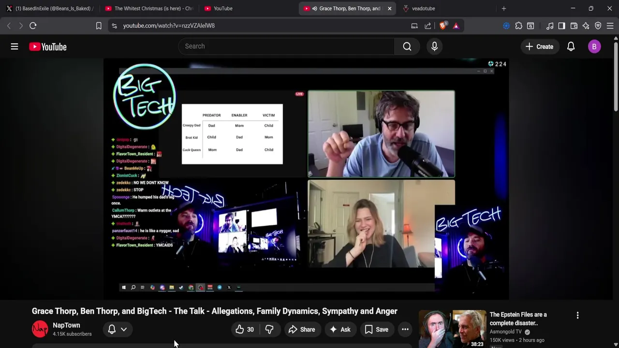
Task: Expand the subscription notification dropdown chevron
Action: 124,330
